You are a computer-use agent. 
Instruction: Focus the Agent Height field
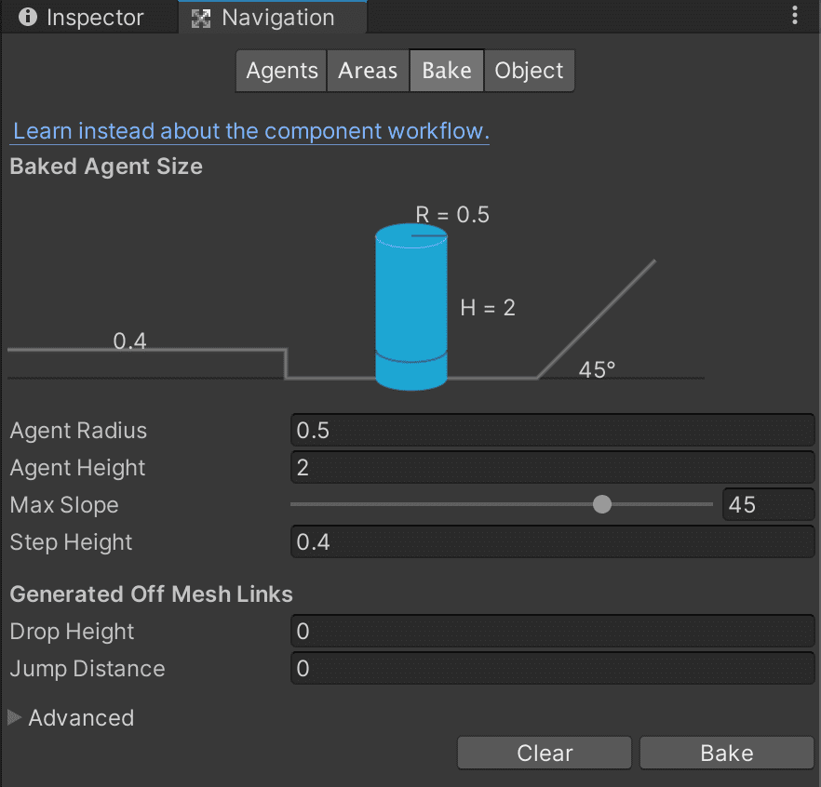pyautogui.click(x=552, y=467)
